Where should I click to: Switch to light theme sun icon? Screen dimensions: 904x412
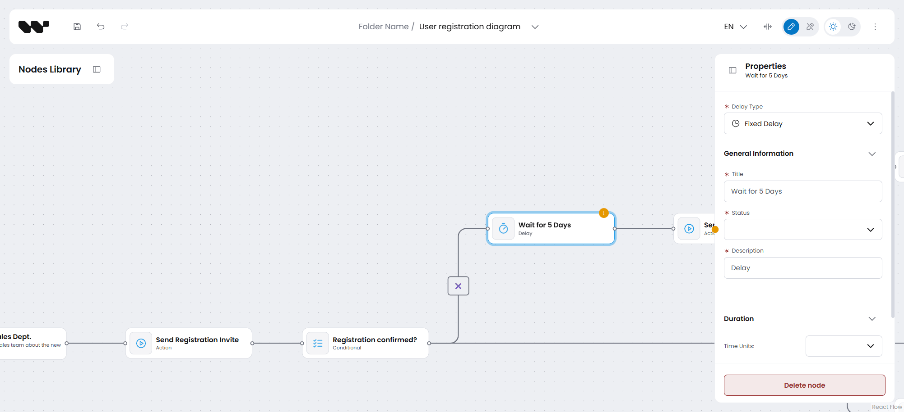point(833,27)
